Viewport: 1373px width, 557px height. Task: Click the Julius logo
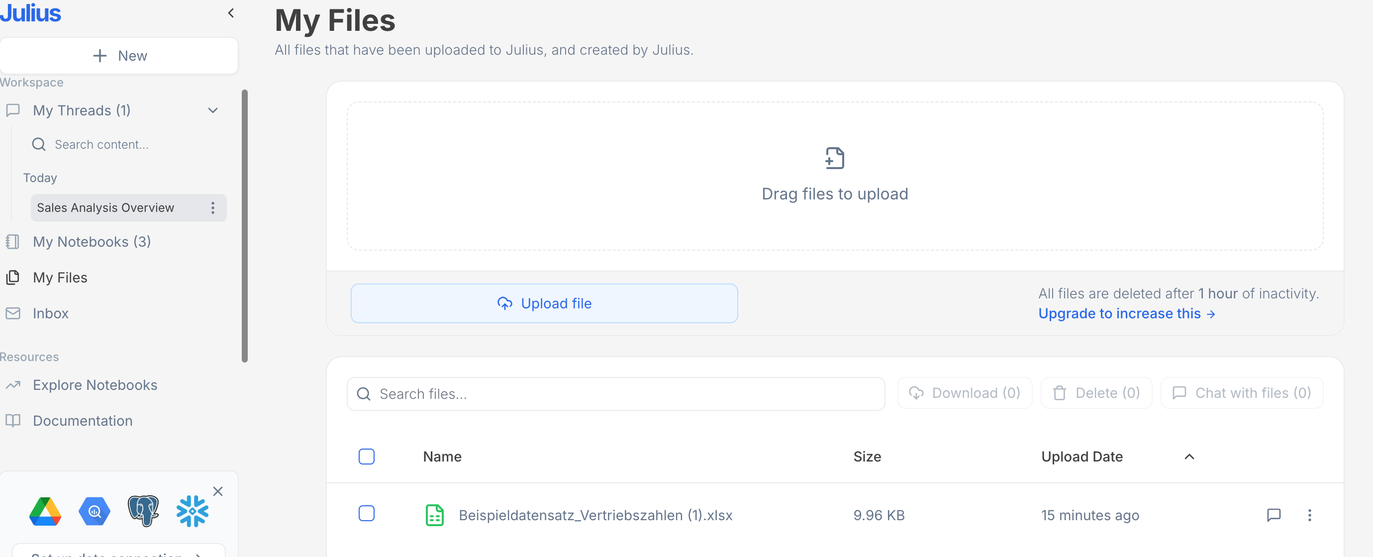30,13
